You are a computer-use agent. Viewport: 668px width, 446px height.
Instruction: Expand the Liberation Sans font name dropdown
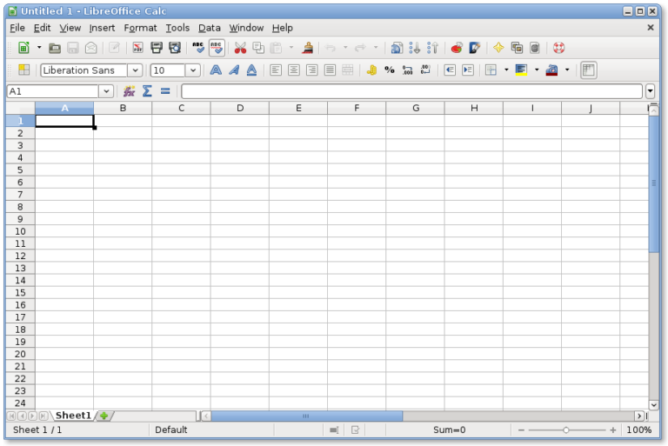135,70
